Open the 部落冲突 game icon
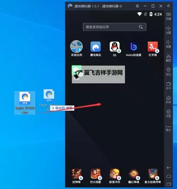Image resolution: width=177 pixels, height=189 pixels. [x=115, y=174]
